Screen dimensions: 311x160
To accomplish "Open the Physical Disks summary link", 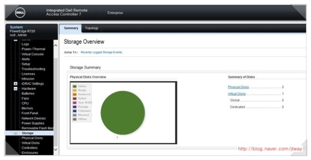I will [x=238, y=87].
